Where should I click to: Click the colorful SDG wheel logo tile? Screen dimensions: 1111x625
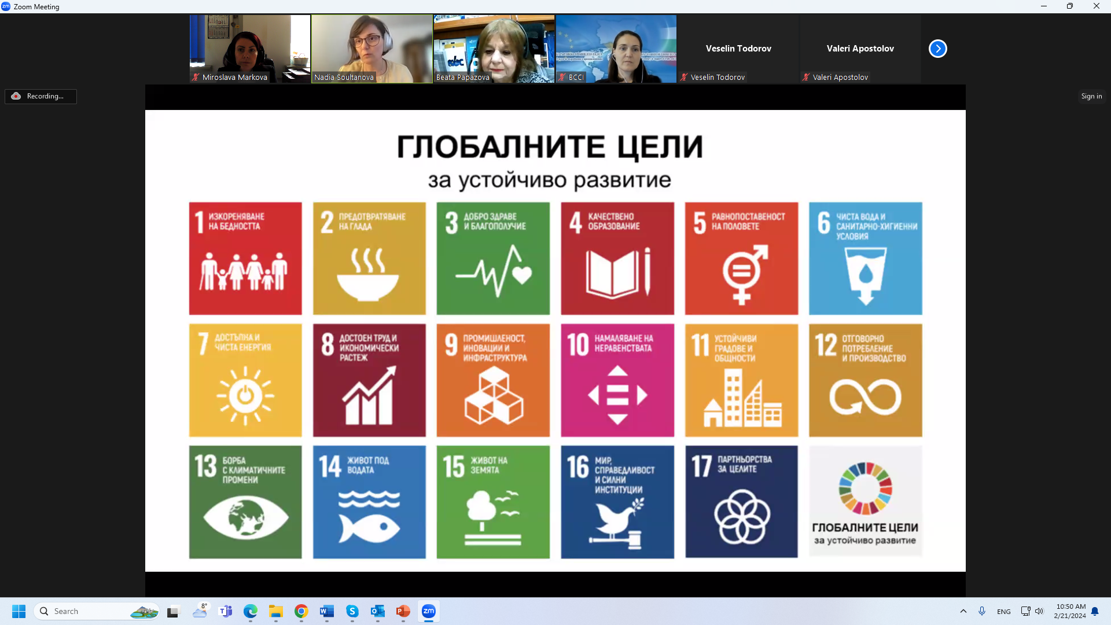coord(866,502)
